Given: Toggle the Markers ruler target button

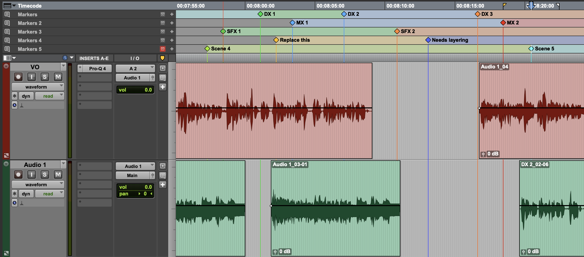Looking at the screenshot, I should point(163,15).
